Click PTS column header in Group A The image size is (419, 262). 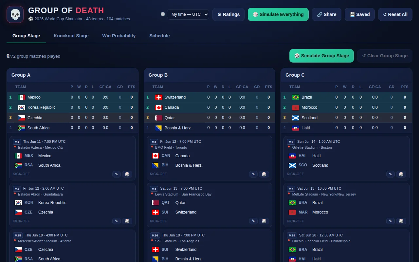132,87
